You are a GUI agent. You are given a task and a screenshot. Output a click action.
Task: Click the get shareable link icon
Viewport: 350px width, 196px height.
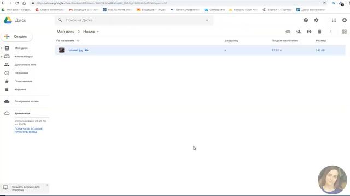[x=288, y=32]
